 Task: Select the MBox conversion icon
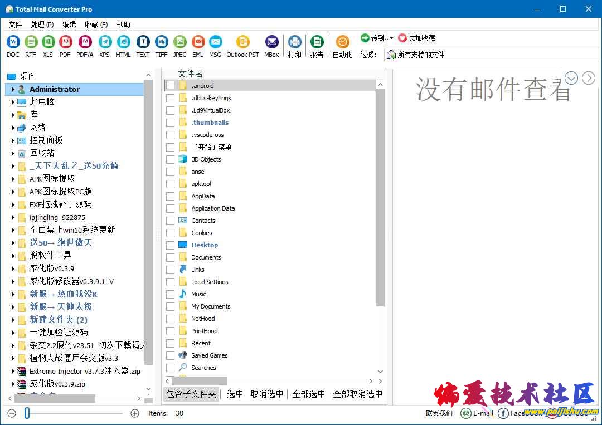271,42
